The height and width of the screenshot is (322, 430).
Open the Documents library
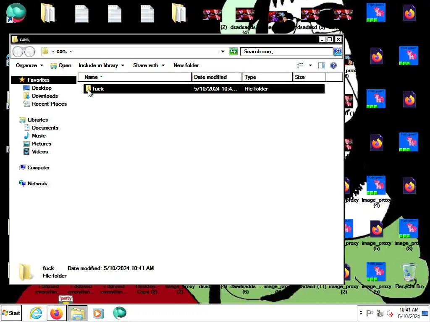(45, 128)
